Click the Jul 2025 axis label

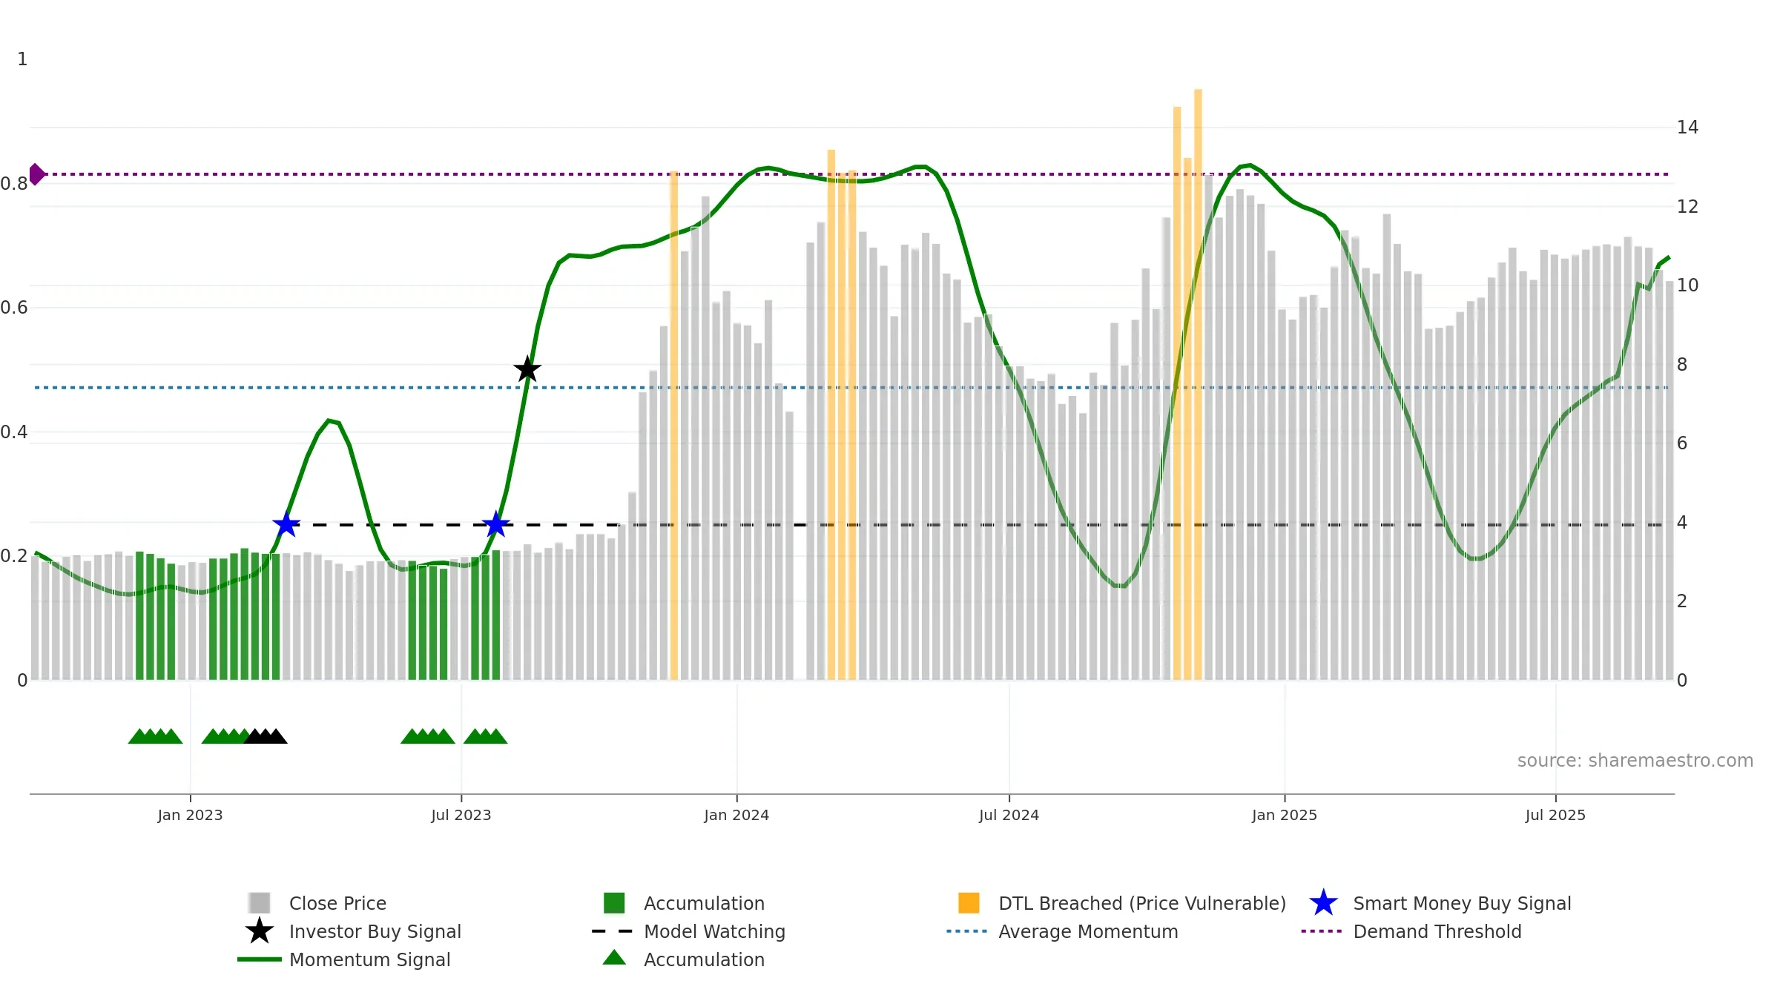click(1555, 815)
